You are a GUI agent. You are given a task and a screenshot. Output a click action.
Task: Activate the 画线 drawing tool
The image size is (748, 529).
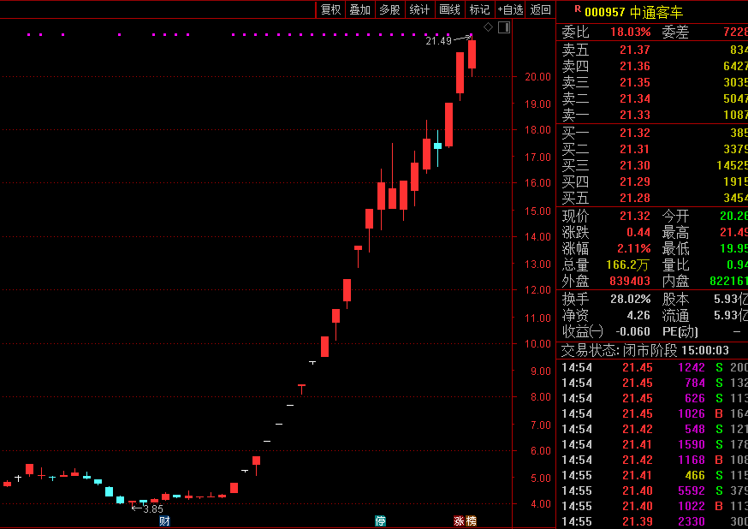(449, 9)
